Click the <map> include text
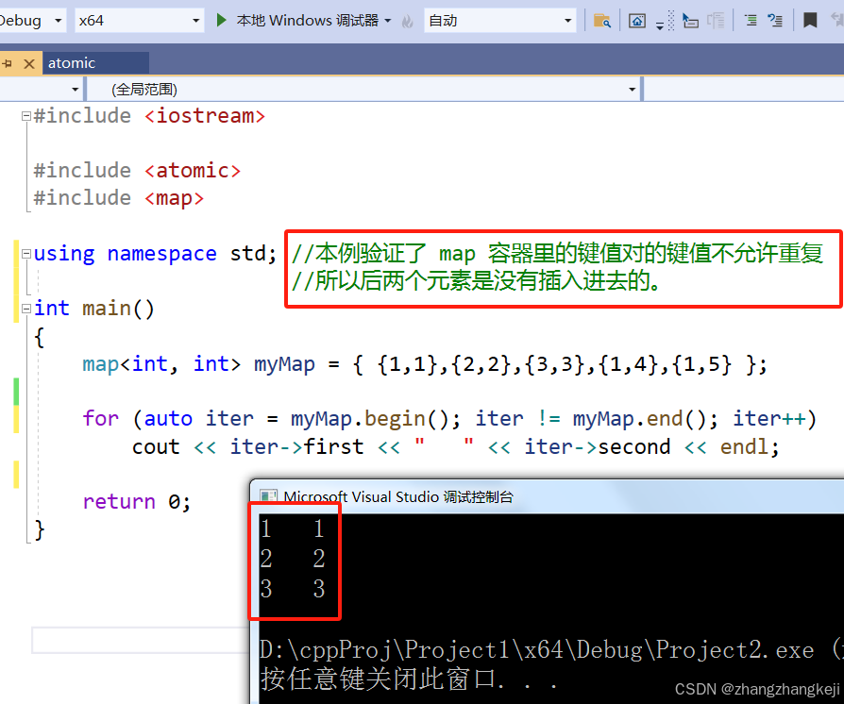 click(x=174, y=198)
